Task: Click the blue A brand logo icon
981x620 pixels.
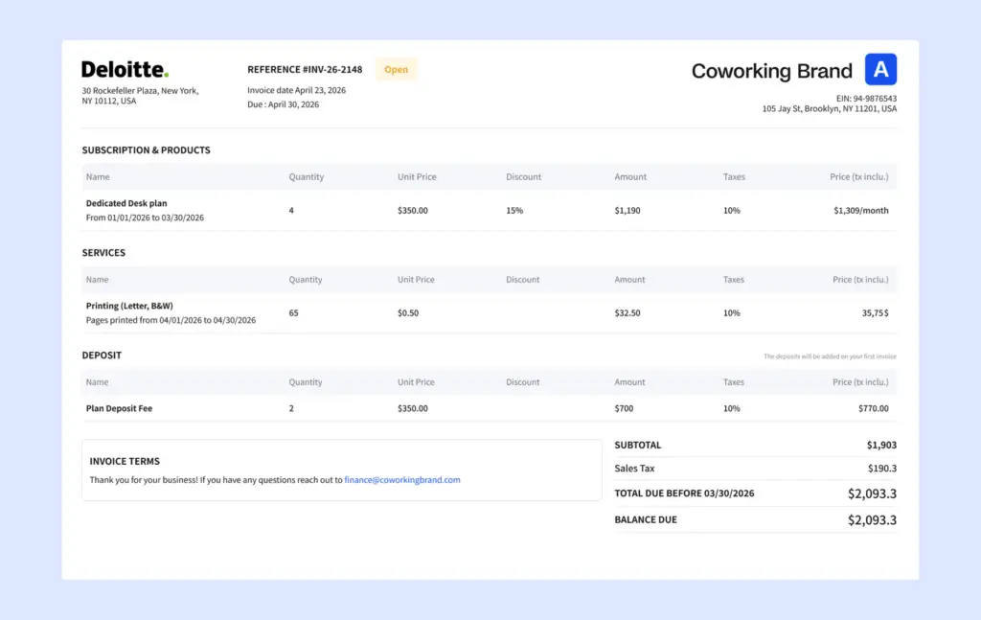Action: (880, 69)
